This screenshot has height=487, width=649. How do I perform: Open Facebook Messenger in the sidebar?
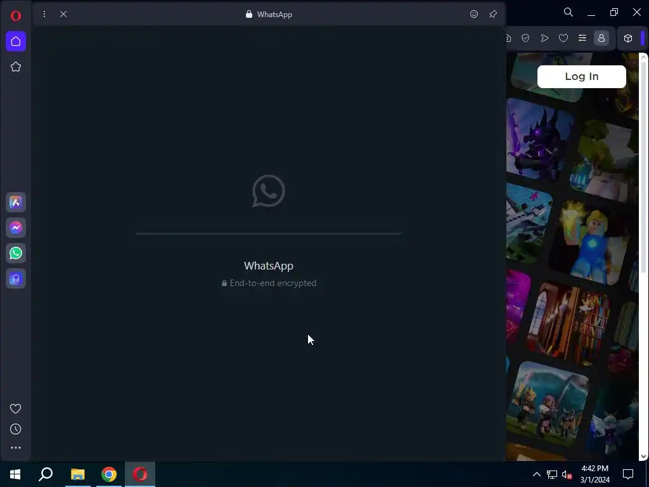coord(16,228)
